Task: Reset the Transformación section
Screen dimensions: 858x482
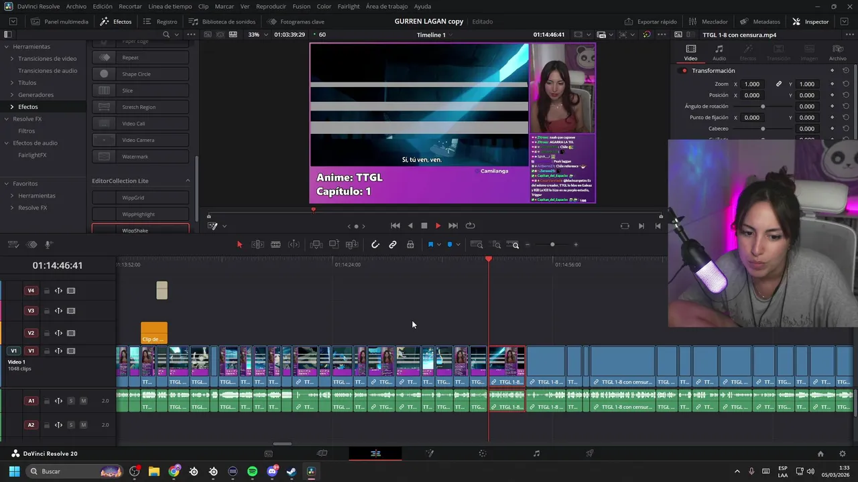Action: 846,70
